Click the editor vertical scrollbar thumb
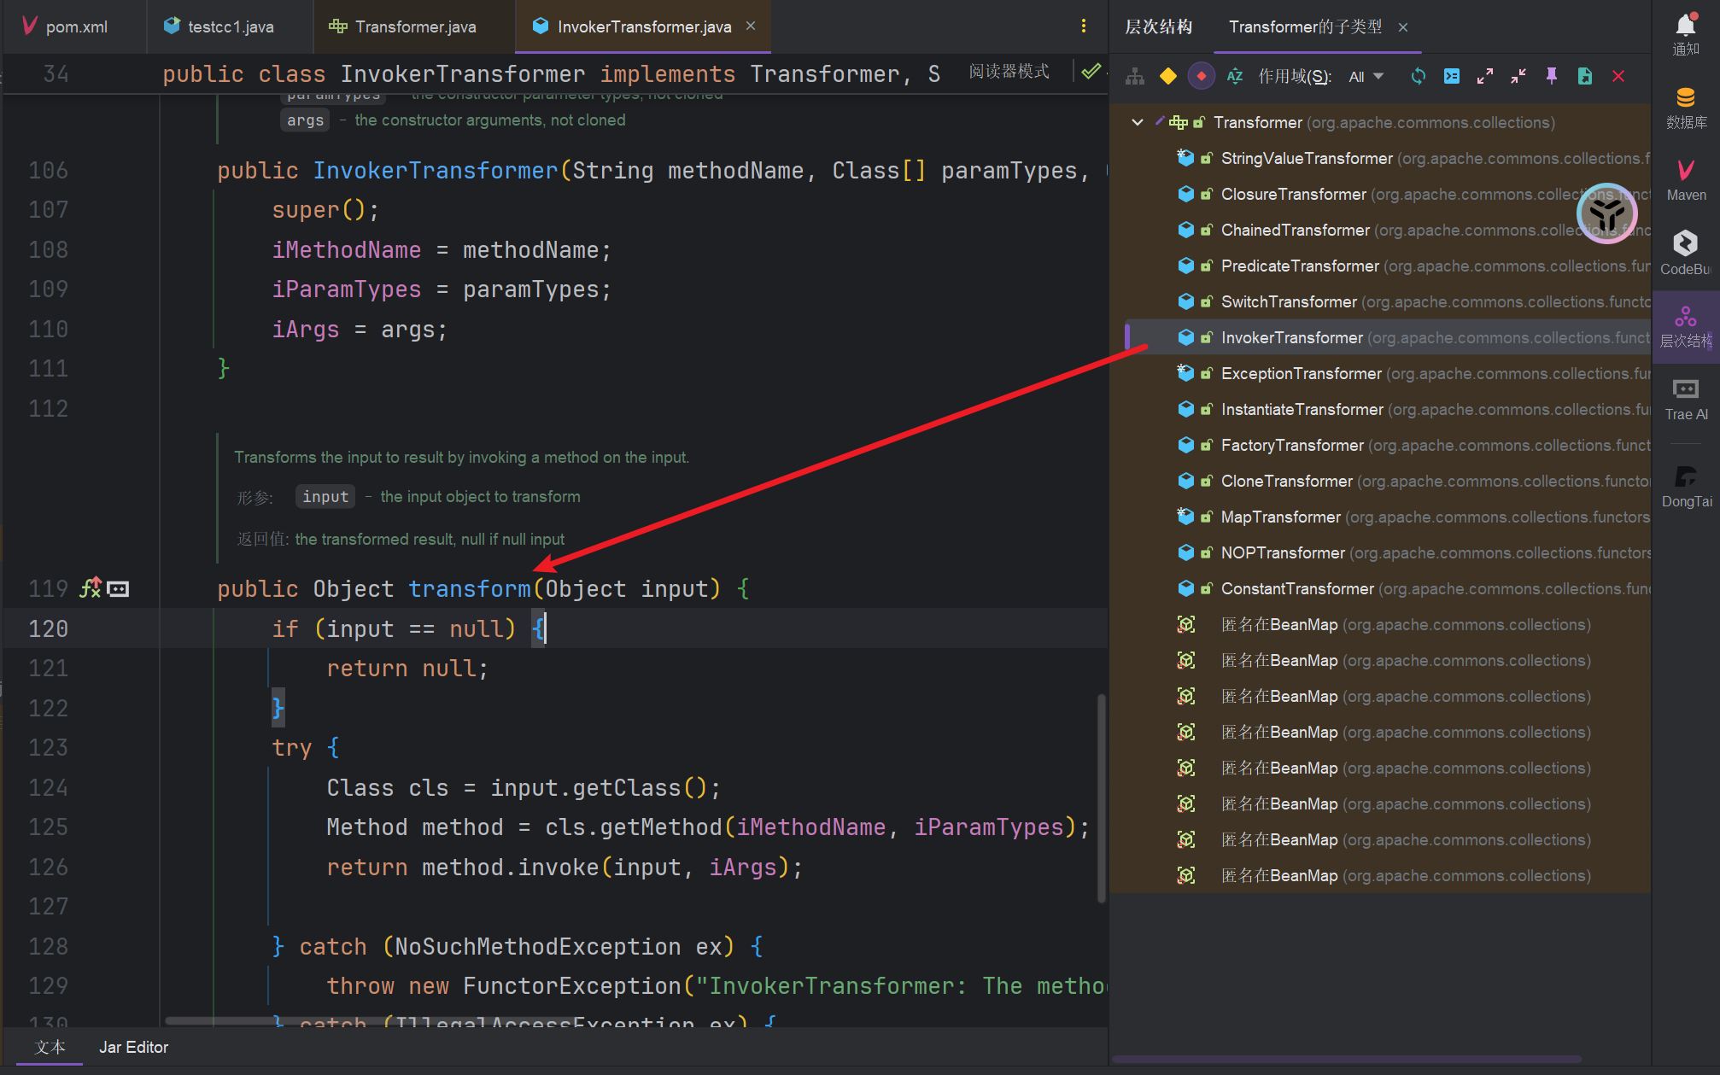This screenshot has height=1075, width=1720. pyautogui.click(x=1102, y=798)
